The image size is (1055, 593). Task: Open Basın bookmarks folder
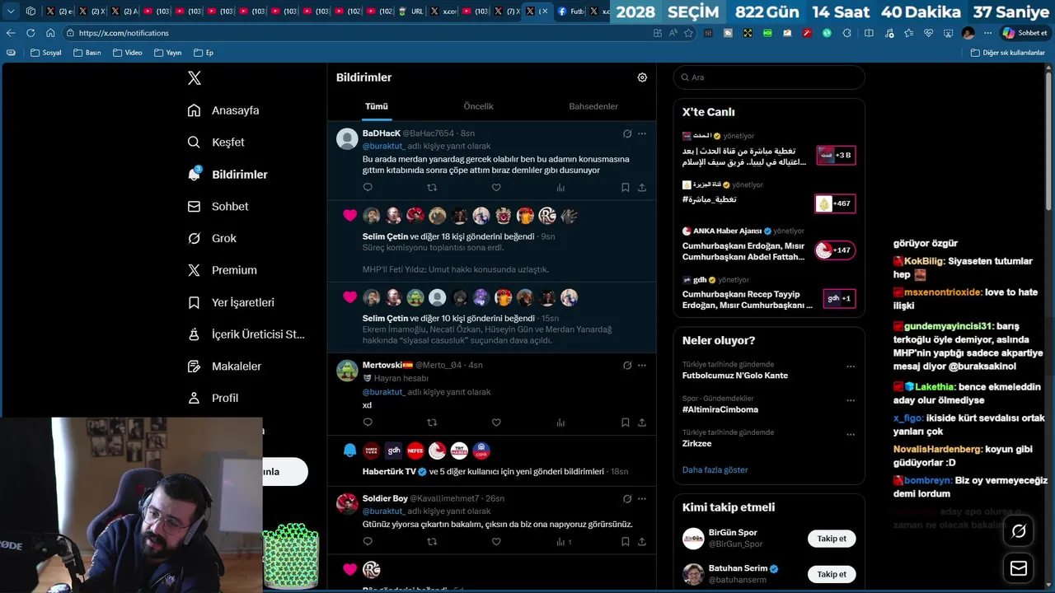coord(87,53)
